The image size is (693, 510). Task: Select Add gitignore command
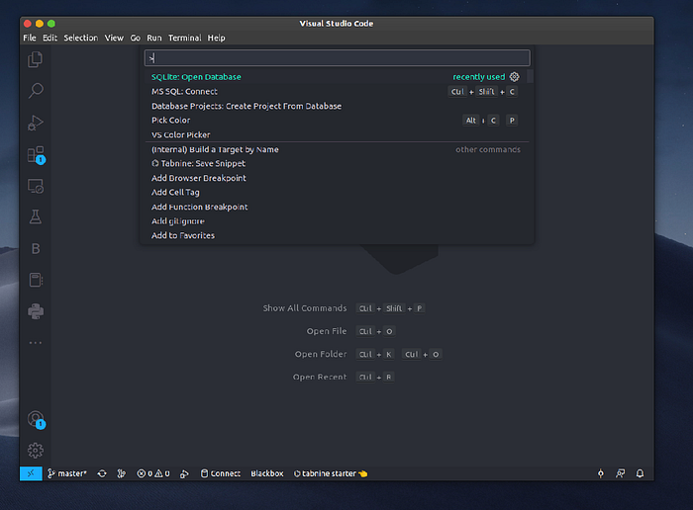pos(337,221)
